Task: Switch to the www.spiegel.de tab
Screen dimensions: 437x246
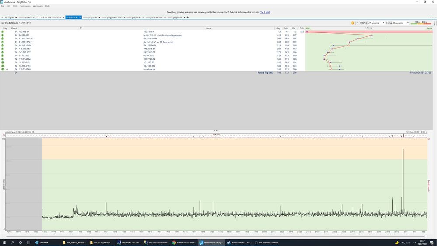Action: (x=90, y=18)
